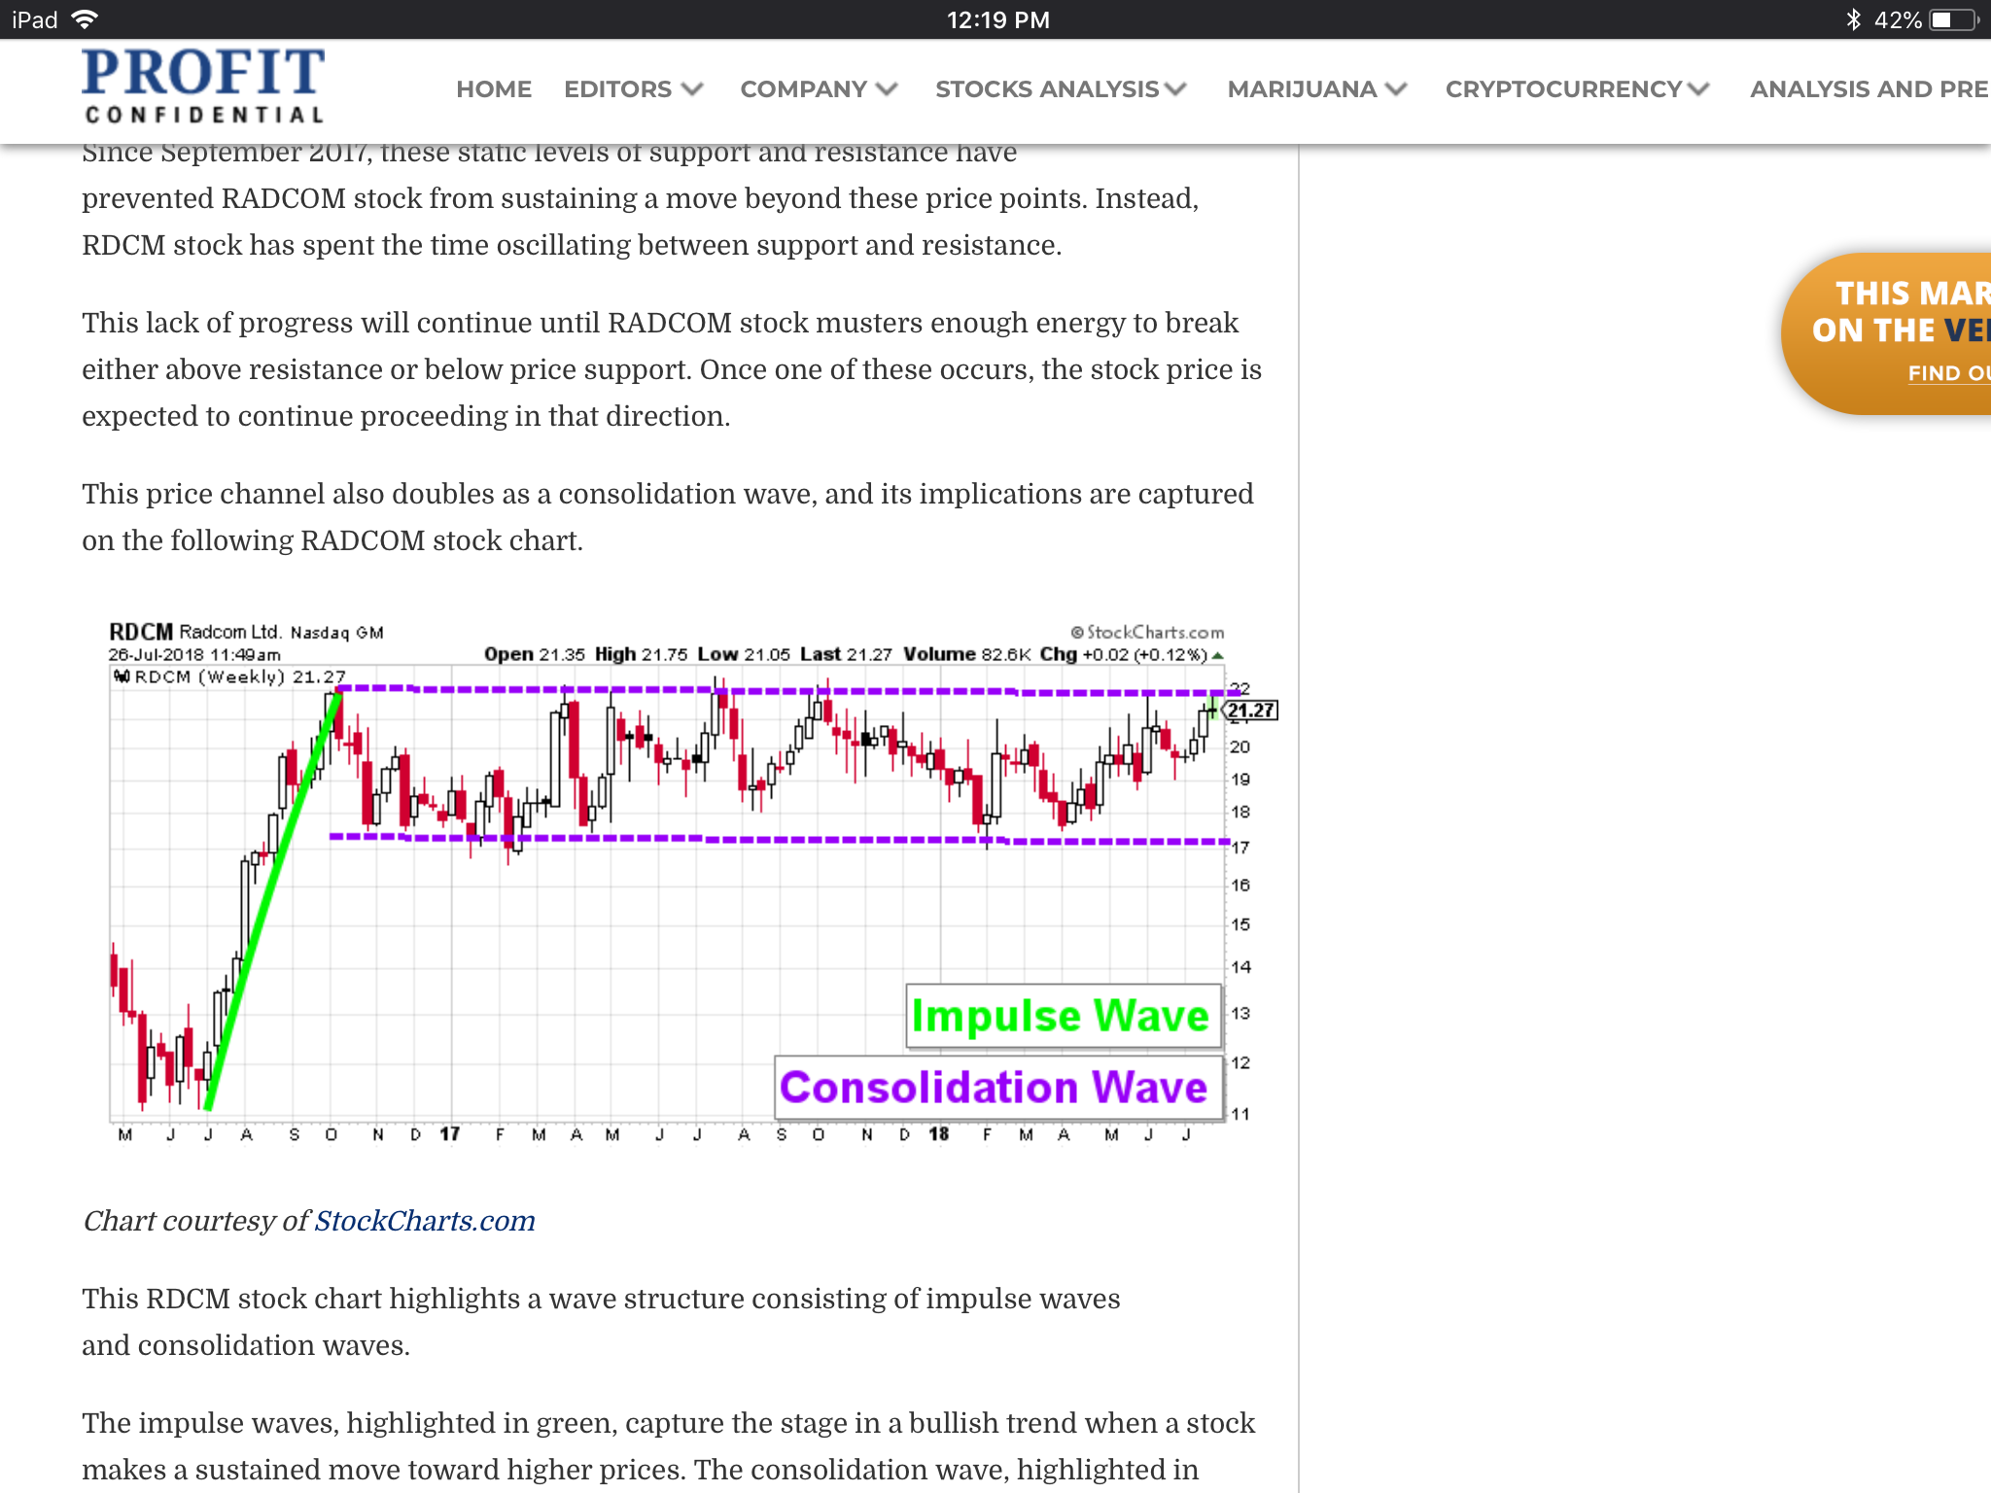Expand the COMPANY dropdown chevron
1991x1493 pixels.
tap(887, 89)
